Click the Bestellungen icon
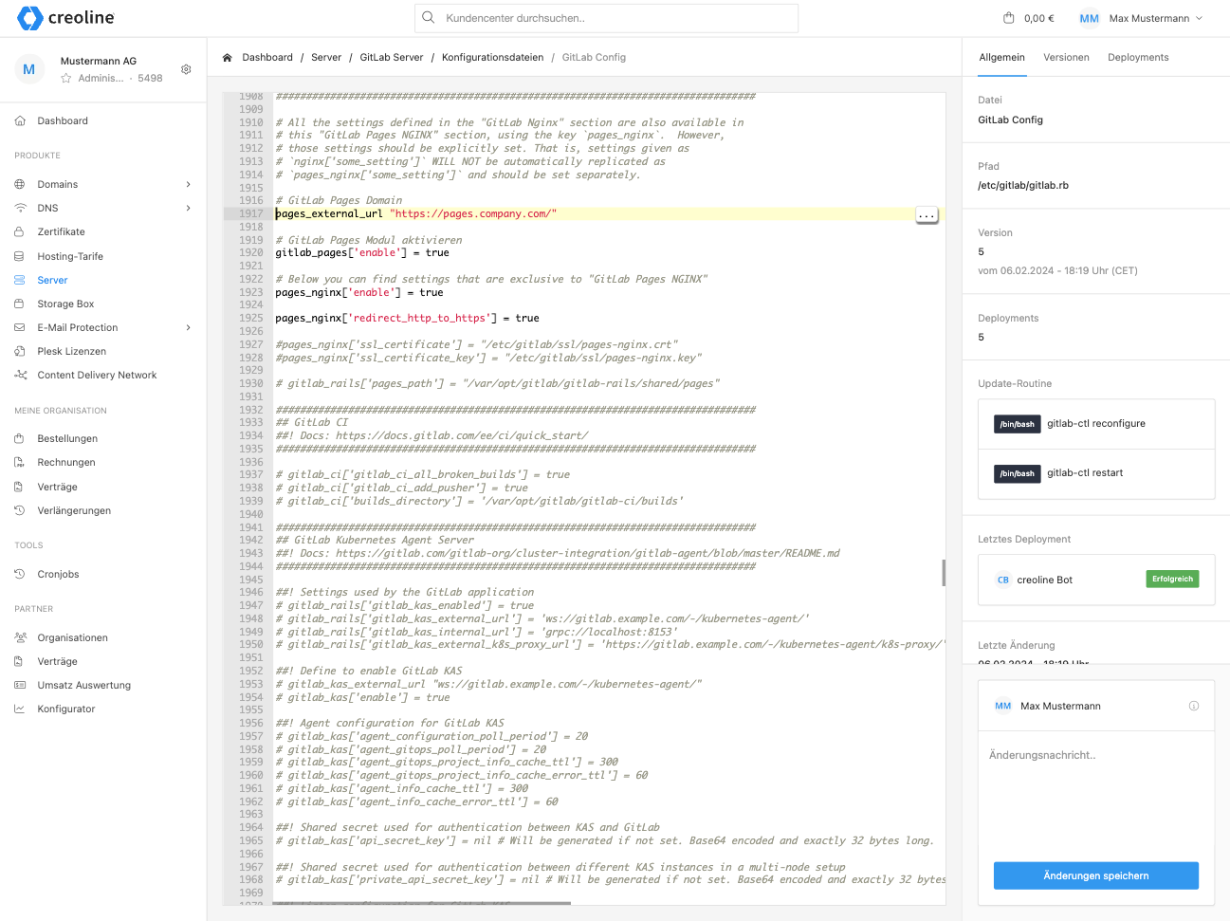This screenshot has height=921, width=1230. (20, 438)
